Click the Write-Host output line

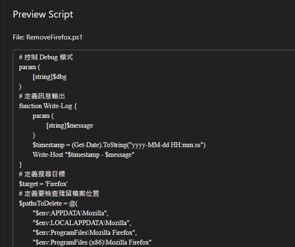pos(83,155)
